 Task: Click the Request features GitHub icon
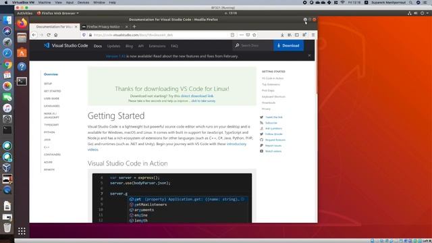pyautogui.click(x=261, y=140)
